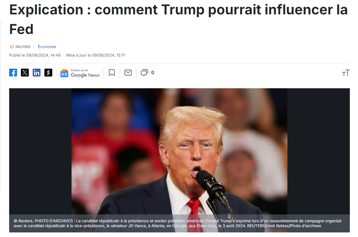
Task: Open the text size adjuster icon
Action: [x=346, y=73]
